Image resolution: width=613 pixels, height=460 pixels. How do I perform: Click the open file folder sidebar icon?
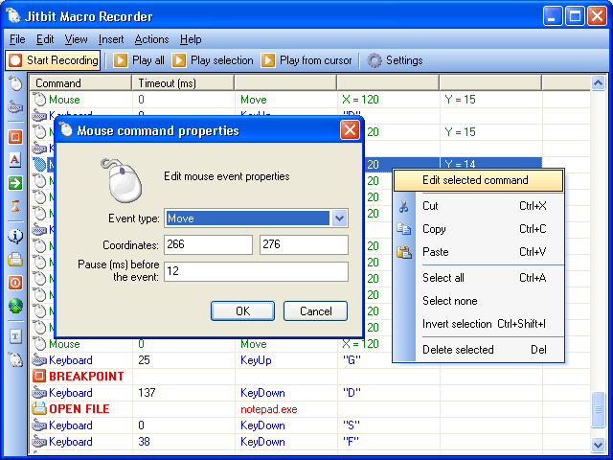point(15,260)
